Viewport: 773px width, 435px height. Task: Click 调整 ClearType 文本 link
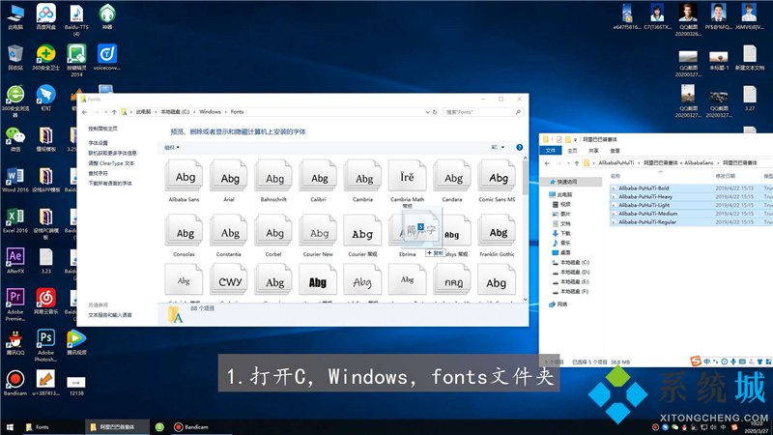(x=111, y=163)
